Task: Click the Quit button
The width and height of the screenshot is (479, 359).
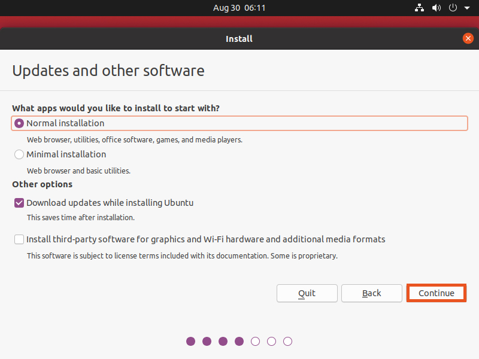Action: [x=307, y=293]
